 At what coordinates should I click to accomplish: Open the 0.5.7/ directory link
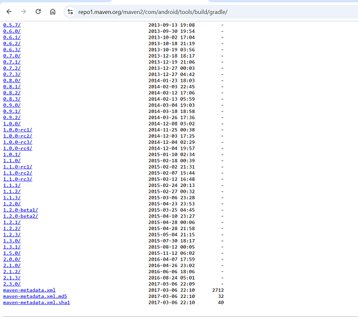pos(12,25)
